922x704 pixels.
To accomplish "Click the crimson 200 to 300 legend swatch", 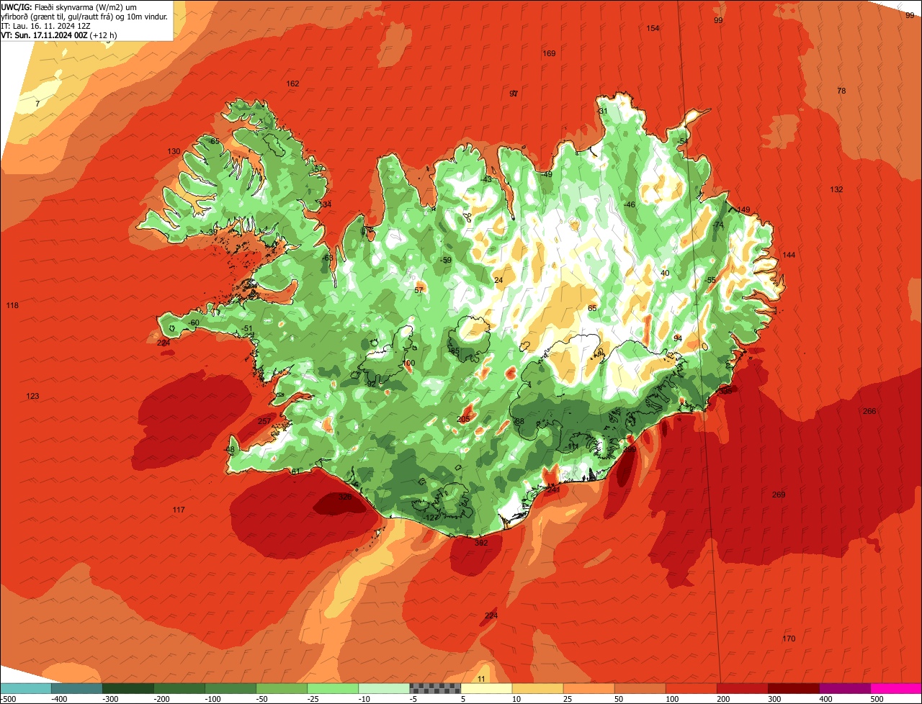I will pyautogui.click(x=743, y=688).
